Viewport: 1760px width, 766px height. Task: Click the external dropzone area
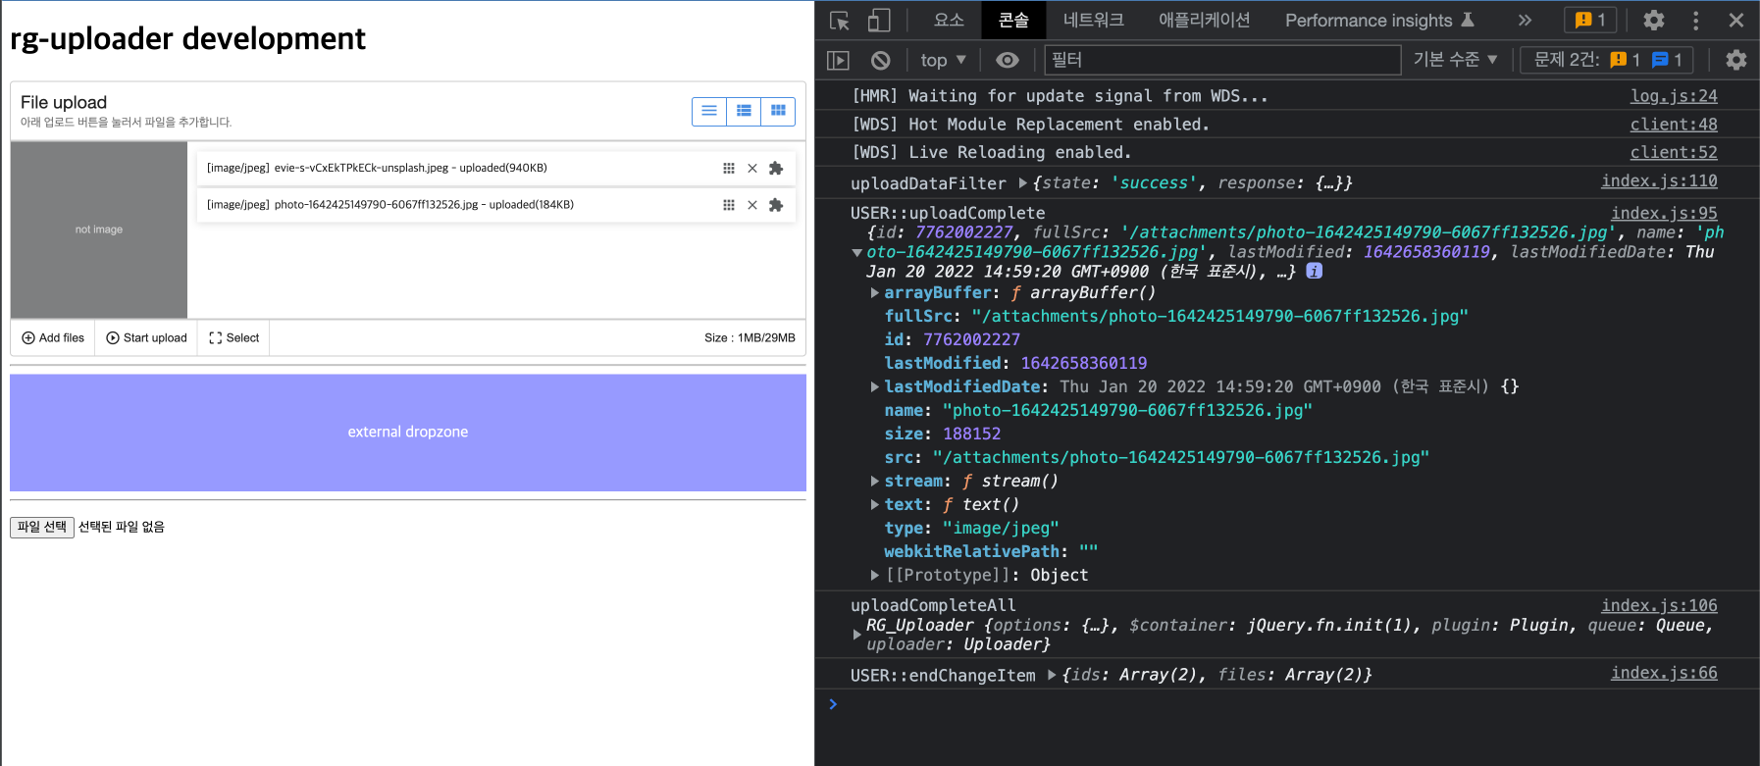(408, 433)
